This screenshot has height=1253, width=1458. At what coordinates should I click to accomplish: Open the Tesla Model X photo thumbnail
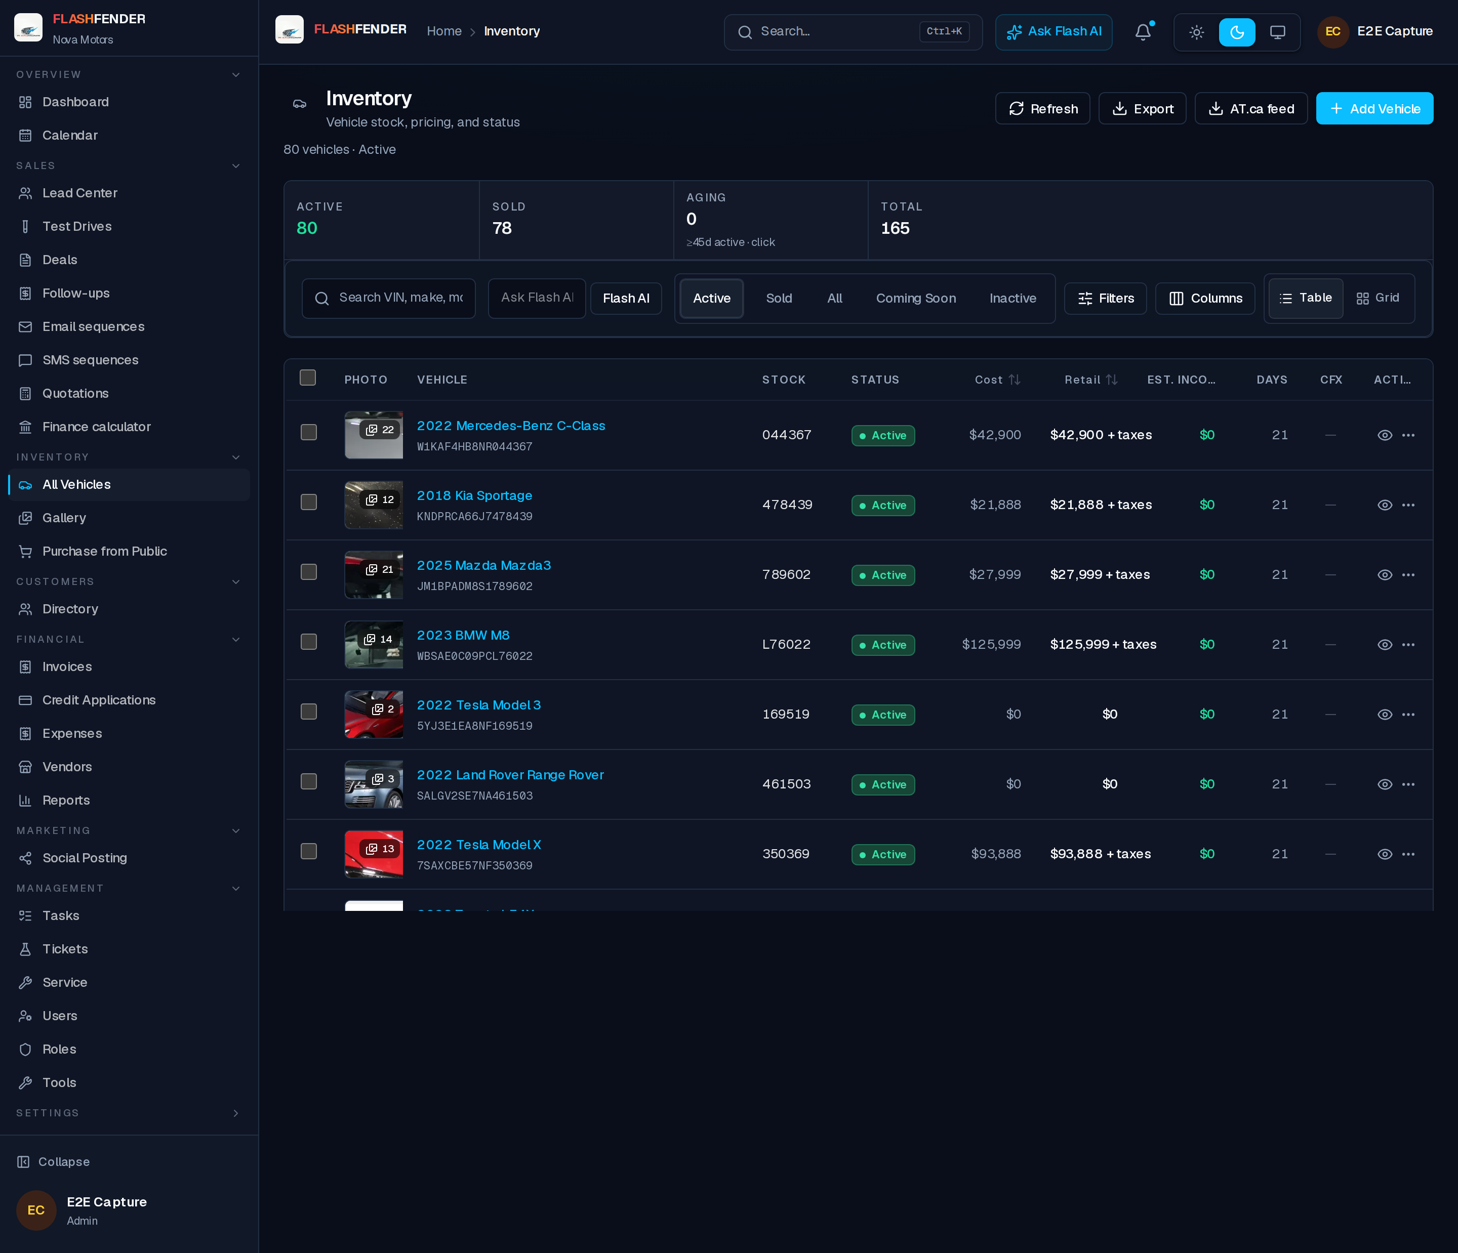click(x=374, y=854)
